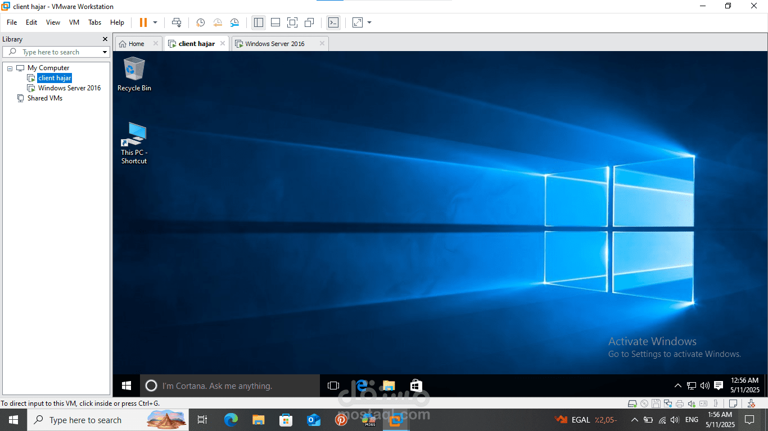Switch to Unity mode toolbar icon
The width and height of the screenshot is (768, 431).
pos(309,22)
